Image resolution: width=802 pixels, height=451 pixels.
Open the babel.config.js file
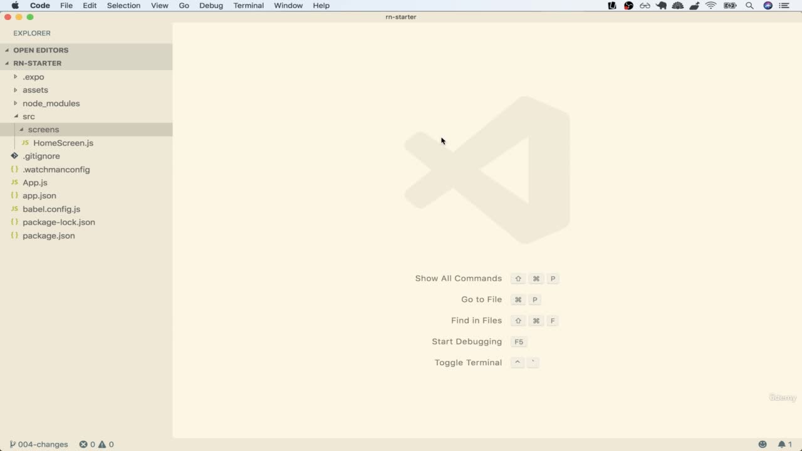51,209
